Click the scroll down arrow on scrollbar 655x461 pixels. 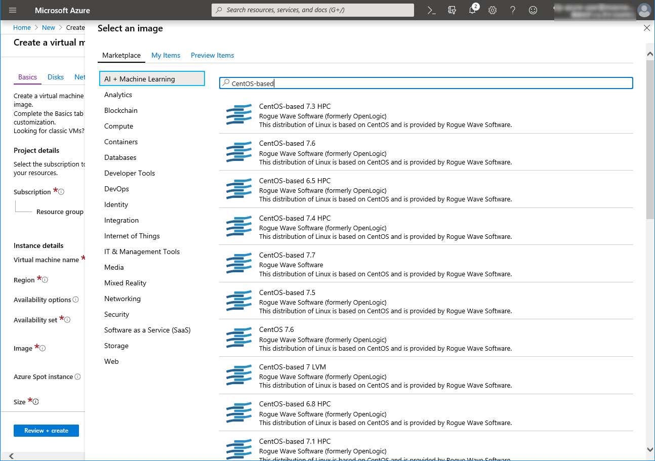[650, 449]
